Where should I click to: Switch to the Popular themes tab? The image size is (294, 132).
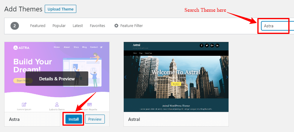pyautogui.click(x=59, y=26)
